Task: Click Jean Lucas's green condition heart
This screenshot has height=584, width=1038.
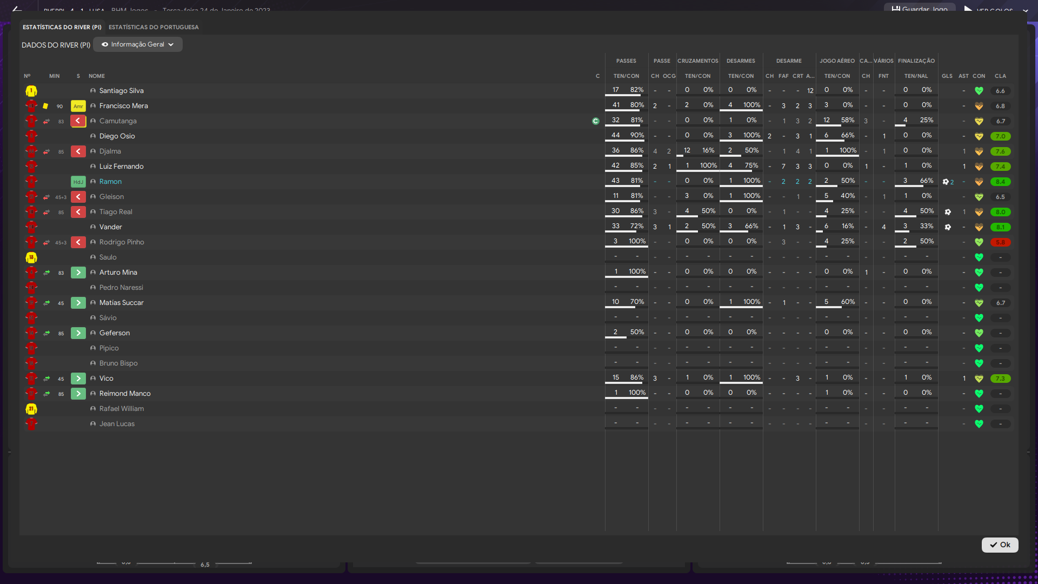Action: (x=979, y=424)
